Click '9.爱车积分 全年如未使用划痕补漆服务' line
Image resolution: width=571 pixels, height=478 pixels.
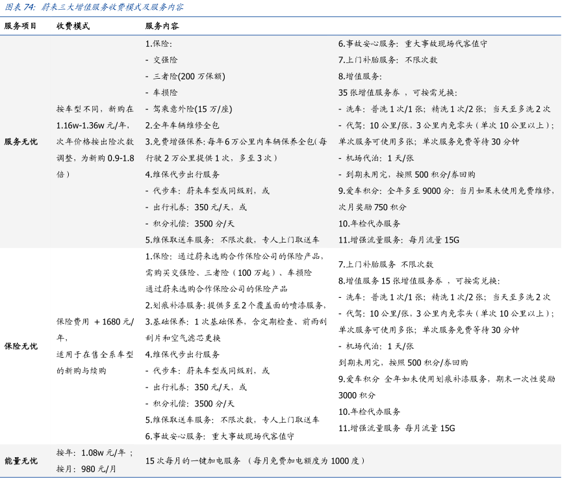point(447,379)
